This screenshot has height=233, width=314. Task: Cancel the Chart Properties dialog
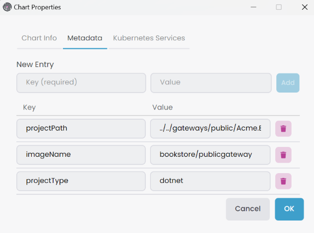(x=248, y=209)
